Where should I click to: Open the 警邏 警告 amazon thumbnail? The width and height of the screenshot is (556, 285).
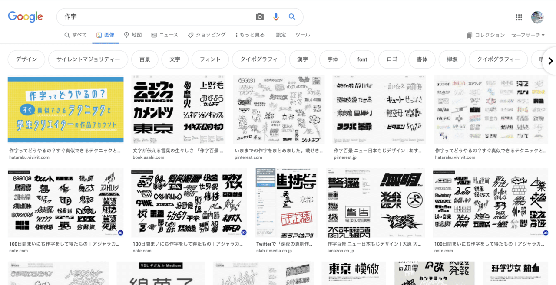[x=376, y=203]
